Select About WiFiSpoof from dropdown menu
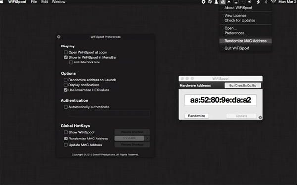Viewport: 297px width, 185px height. tap(246, 8)
